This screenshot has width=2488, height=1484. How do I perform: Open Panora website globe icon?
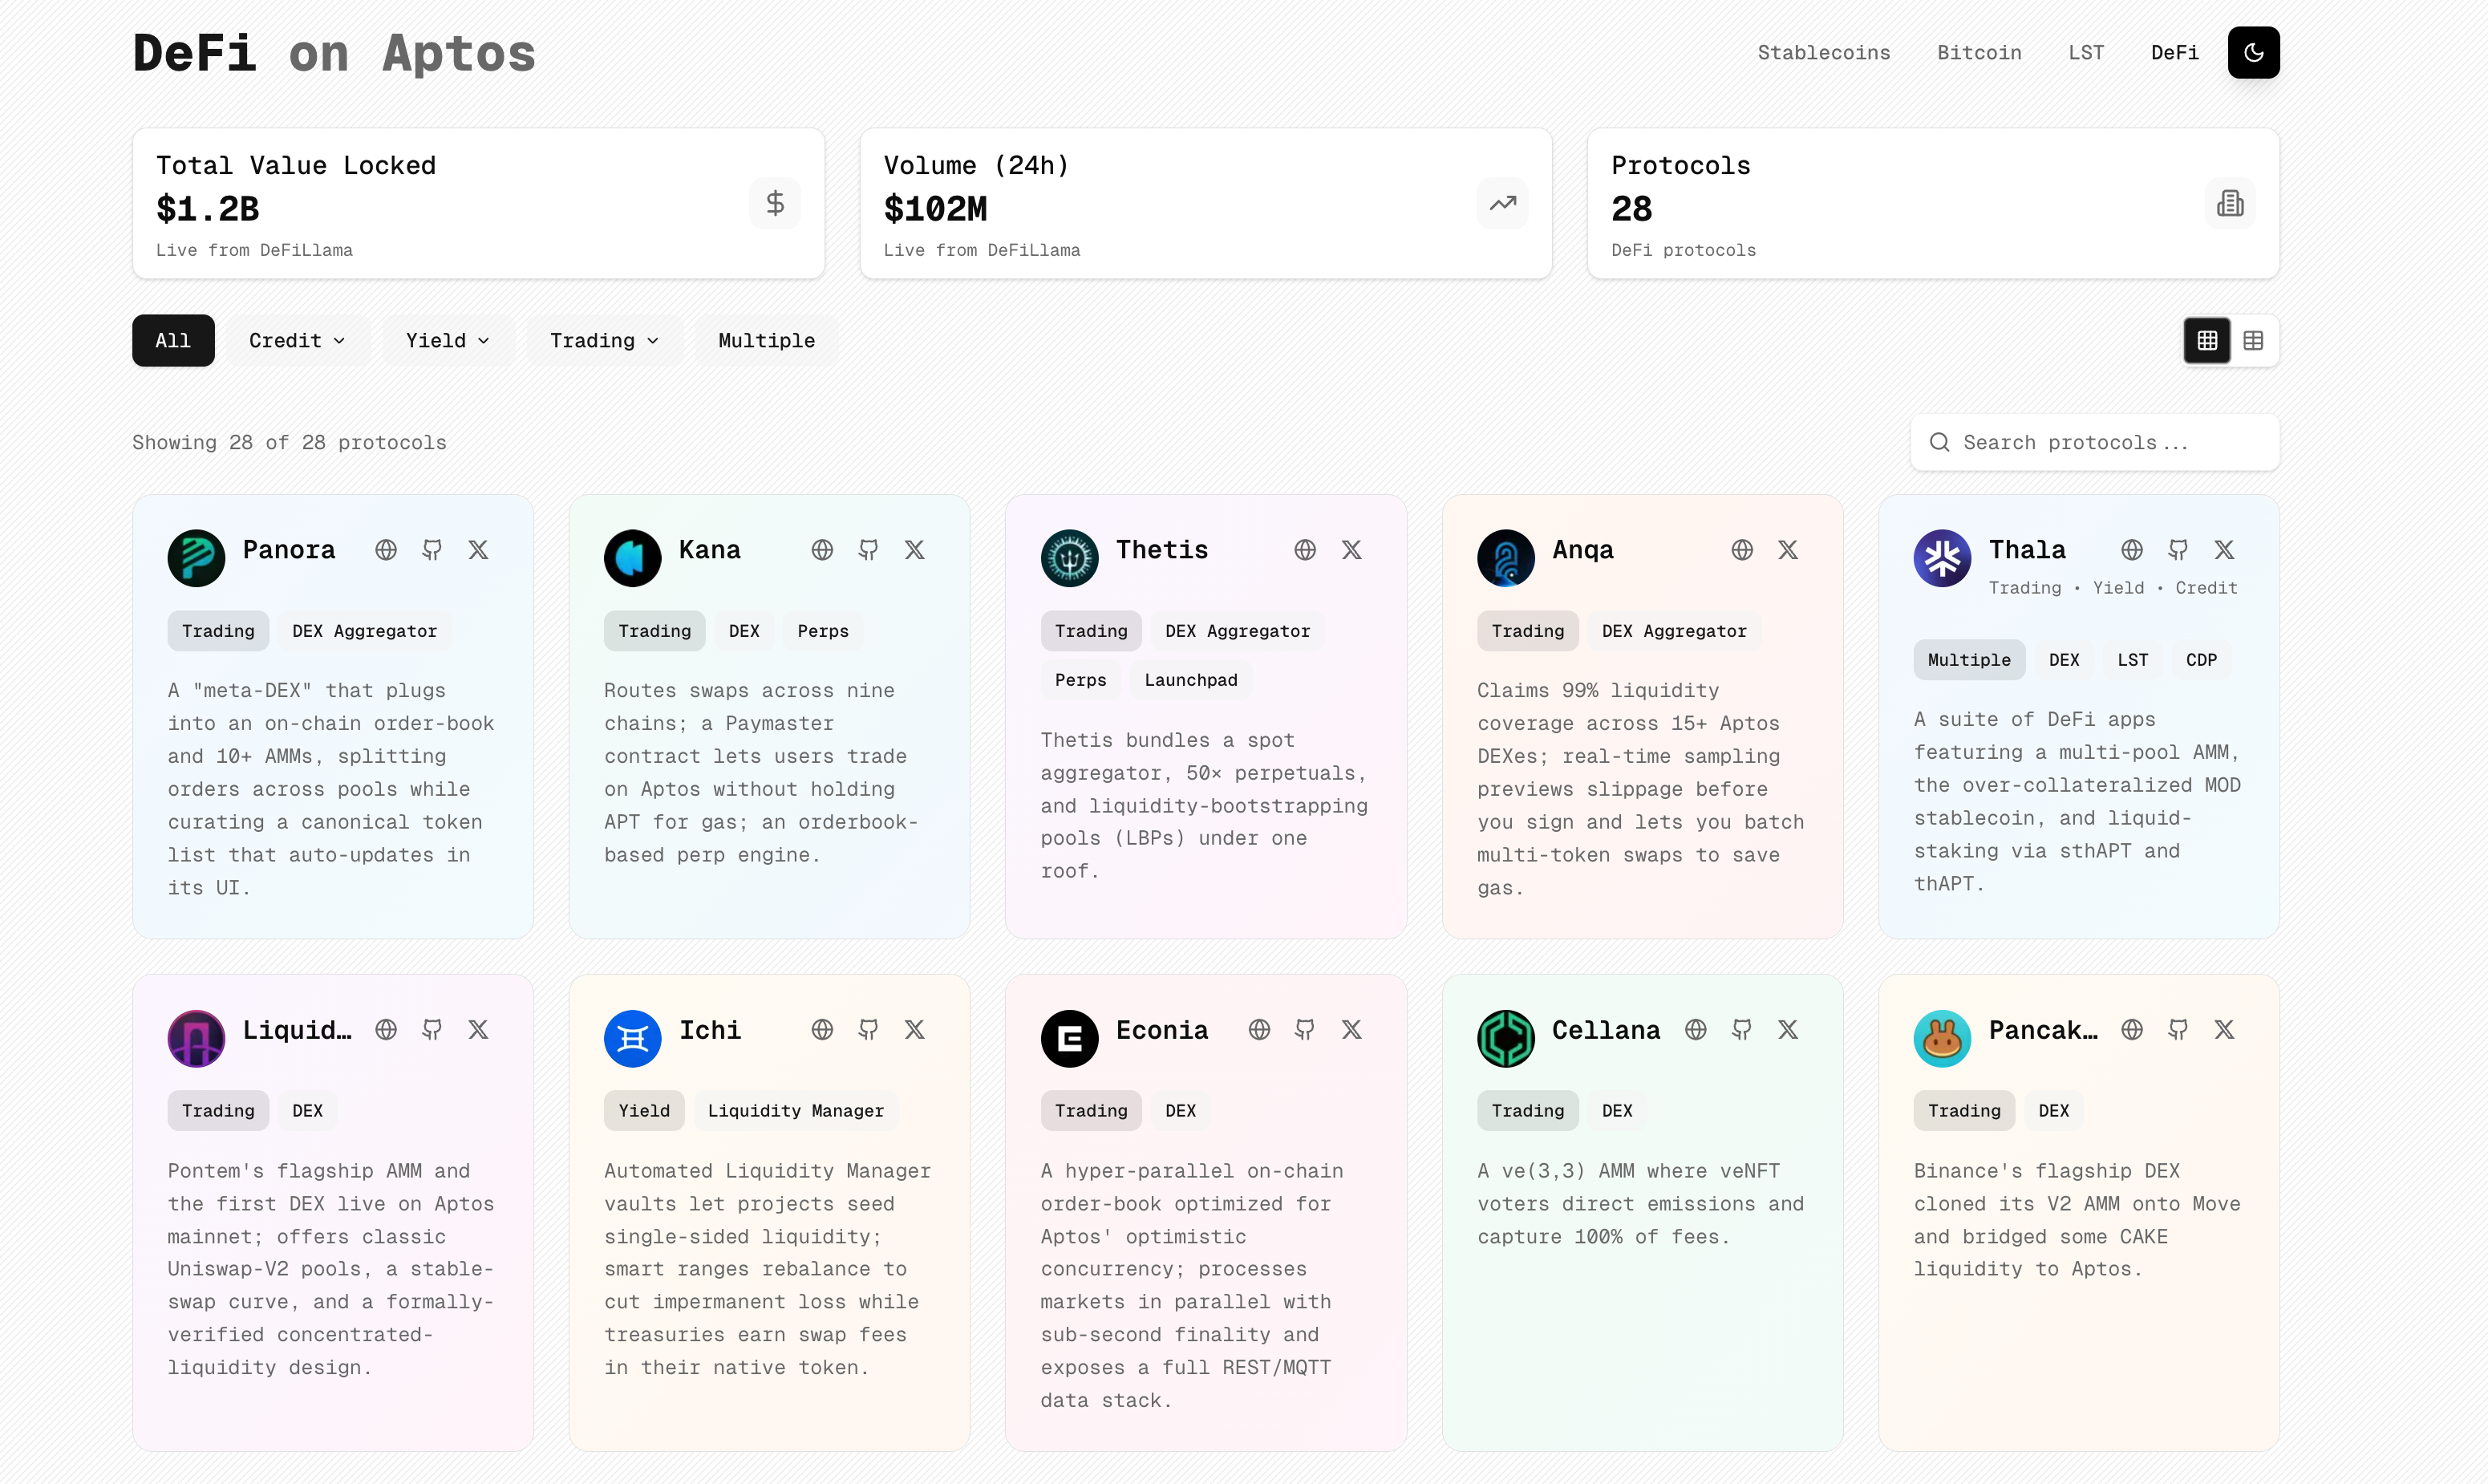pos(386,550)
